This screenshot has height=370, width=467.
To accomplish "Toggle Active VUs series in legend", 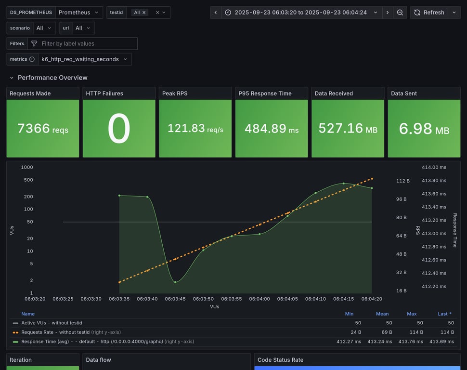I will (x=52, y=323).
